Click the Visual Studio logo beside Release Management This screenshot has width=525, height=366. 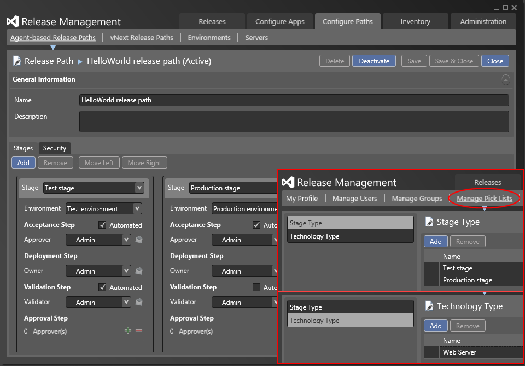pos(13,21)
